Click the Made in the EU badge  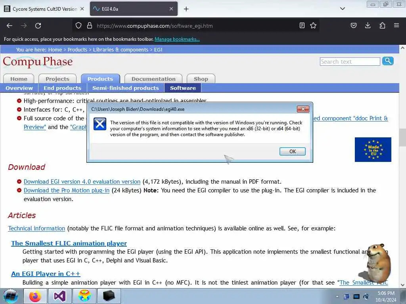click(373, 149)
